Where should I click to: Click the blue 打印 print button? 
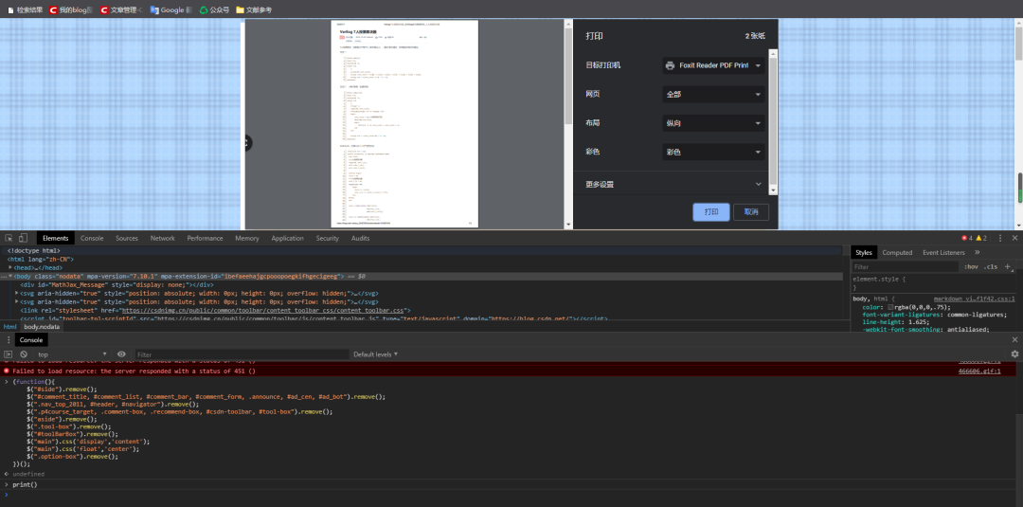[710, 212]
